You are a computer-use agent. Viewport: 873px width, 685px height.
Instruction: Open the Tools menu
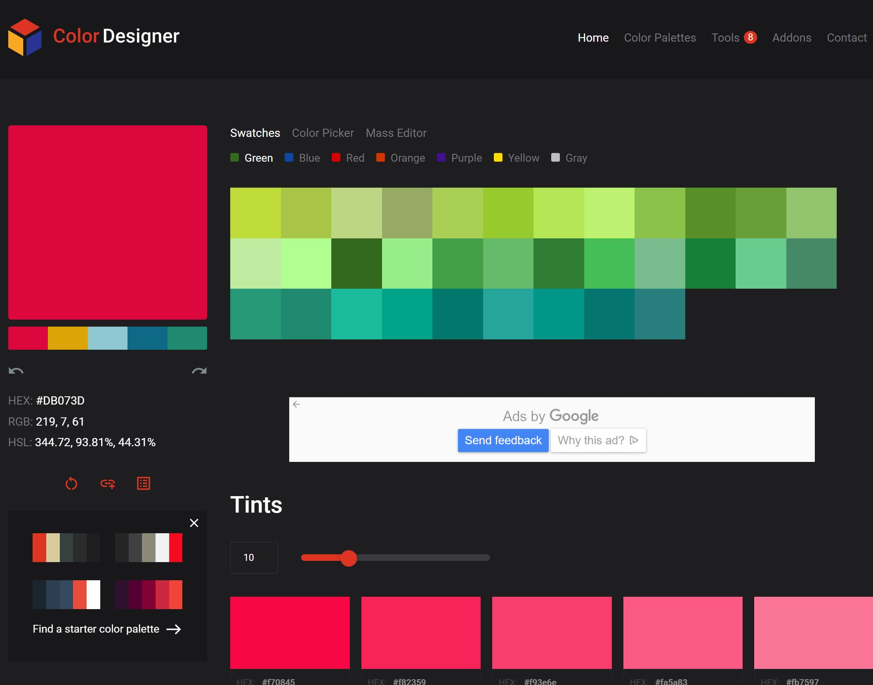coord(725,38)
